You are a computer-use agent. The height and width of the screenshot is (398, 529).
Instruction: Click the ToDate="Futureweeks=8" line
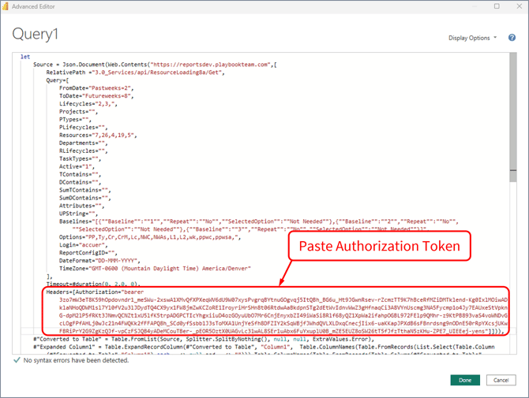click(96, 96)
